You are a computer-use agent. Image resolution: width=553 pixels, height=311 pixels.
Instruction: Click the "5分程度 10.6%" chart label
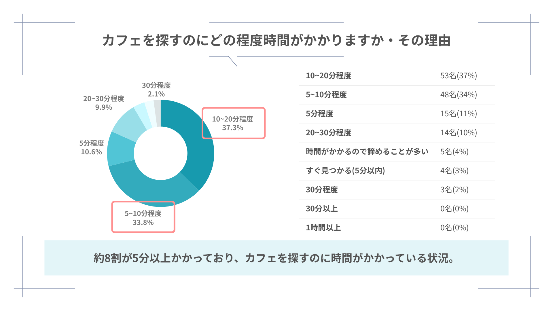click(x=91, y=147)
